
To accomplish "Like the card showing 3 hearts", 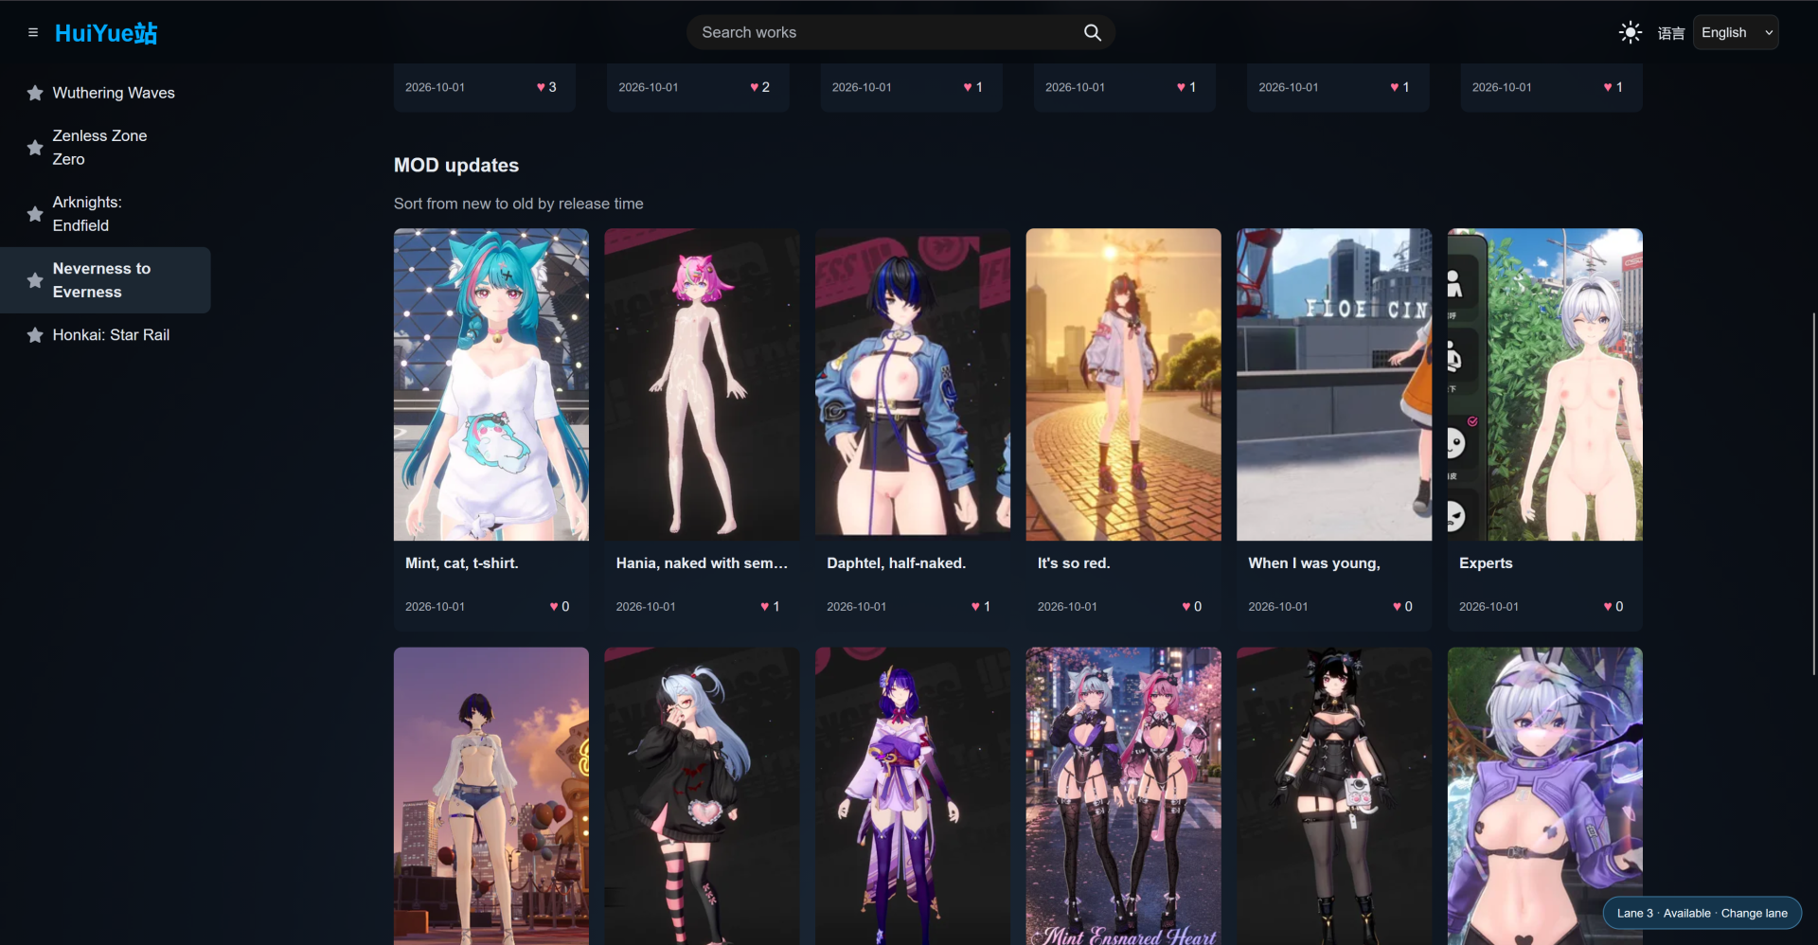I will (x=542, y=87).
